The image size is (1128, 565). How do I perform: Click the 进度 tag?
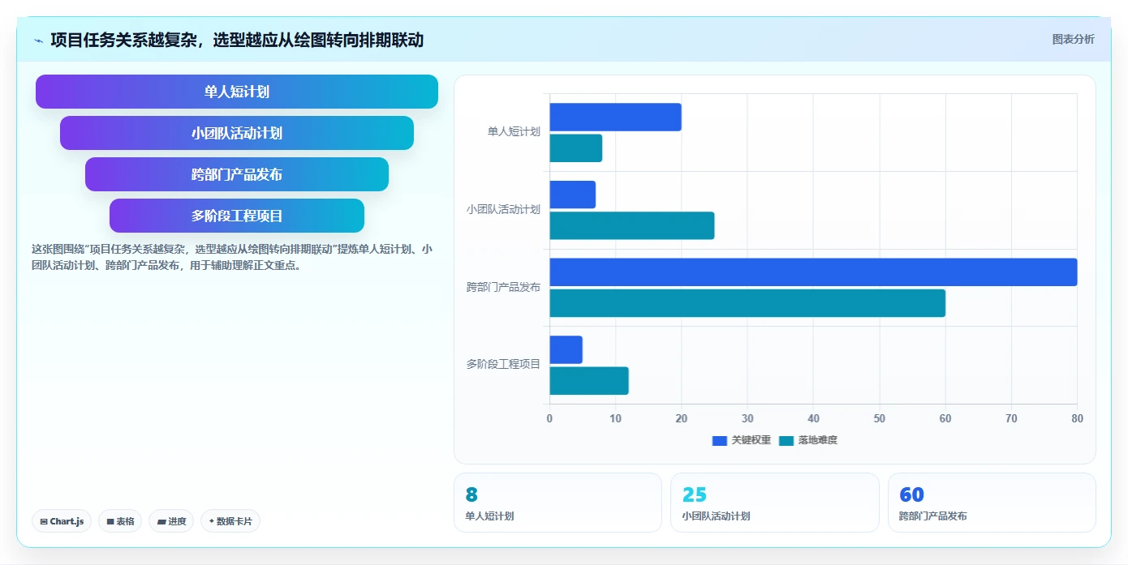point(171,521)
